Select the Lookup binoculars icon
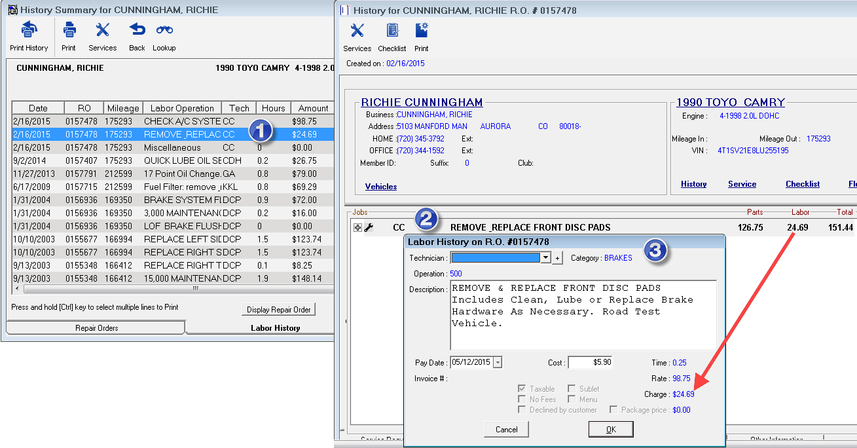Viewport: 857px width, 448px height. tap(164, 29)
